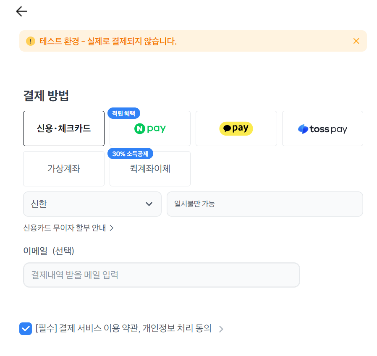The width and height of the screenshot is (377, 356).
Task: Click the yellow warning exclamation icon
Action: [x=31, y=41]
